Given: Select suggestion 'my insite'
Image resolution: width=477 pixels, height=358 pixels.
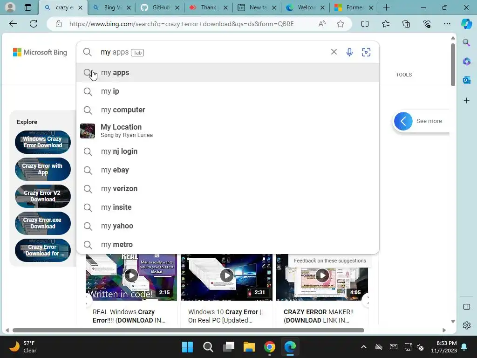Looking at the screenshot, I should tap(228, 207).
